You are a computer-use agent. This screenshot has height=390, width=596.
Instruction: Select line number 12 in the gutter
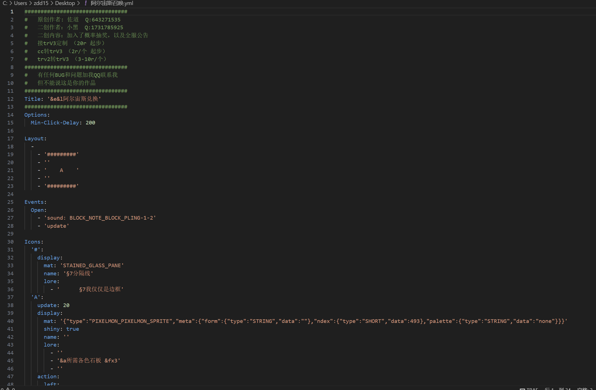[10, 99]
